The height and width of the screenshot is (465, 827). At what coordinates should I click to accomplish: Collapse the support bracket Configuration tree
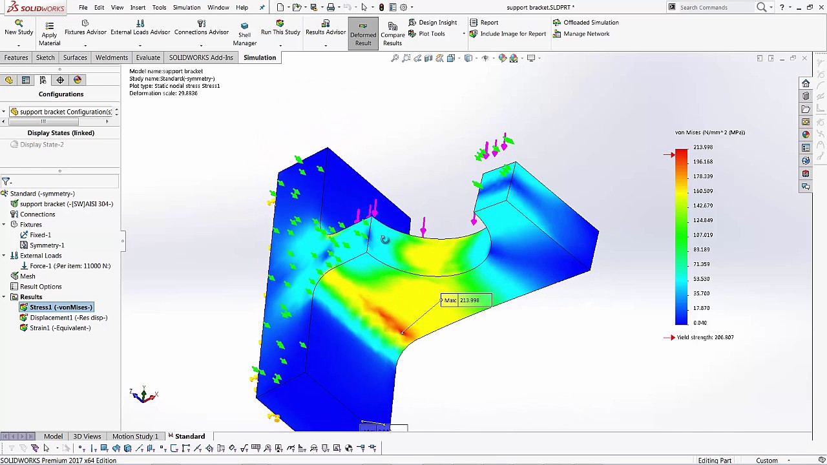(4, 112)
